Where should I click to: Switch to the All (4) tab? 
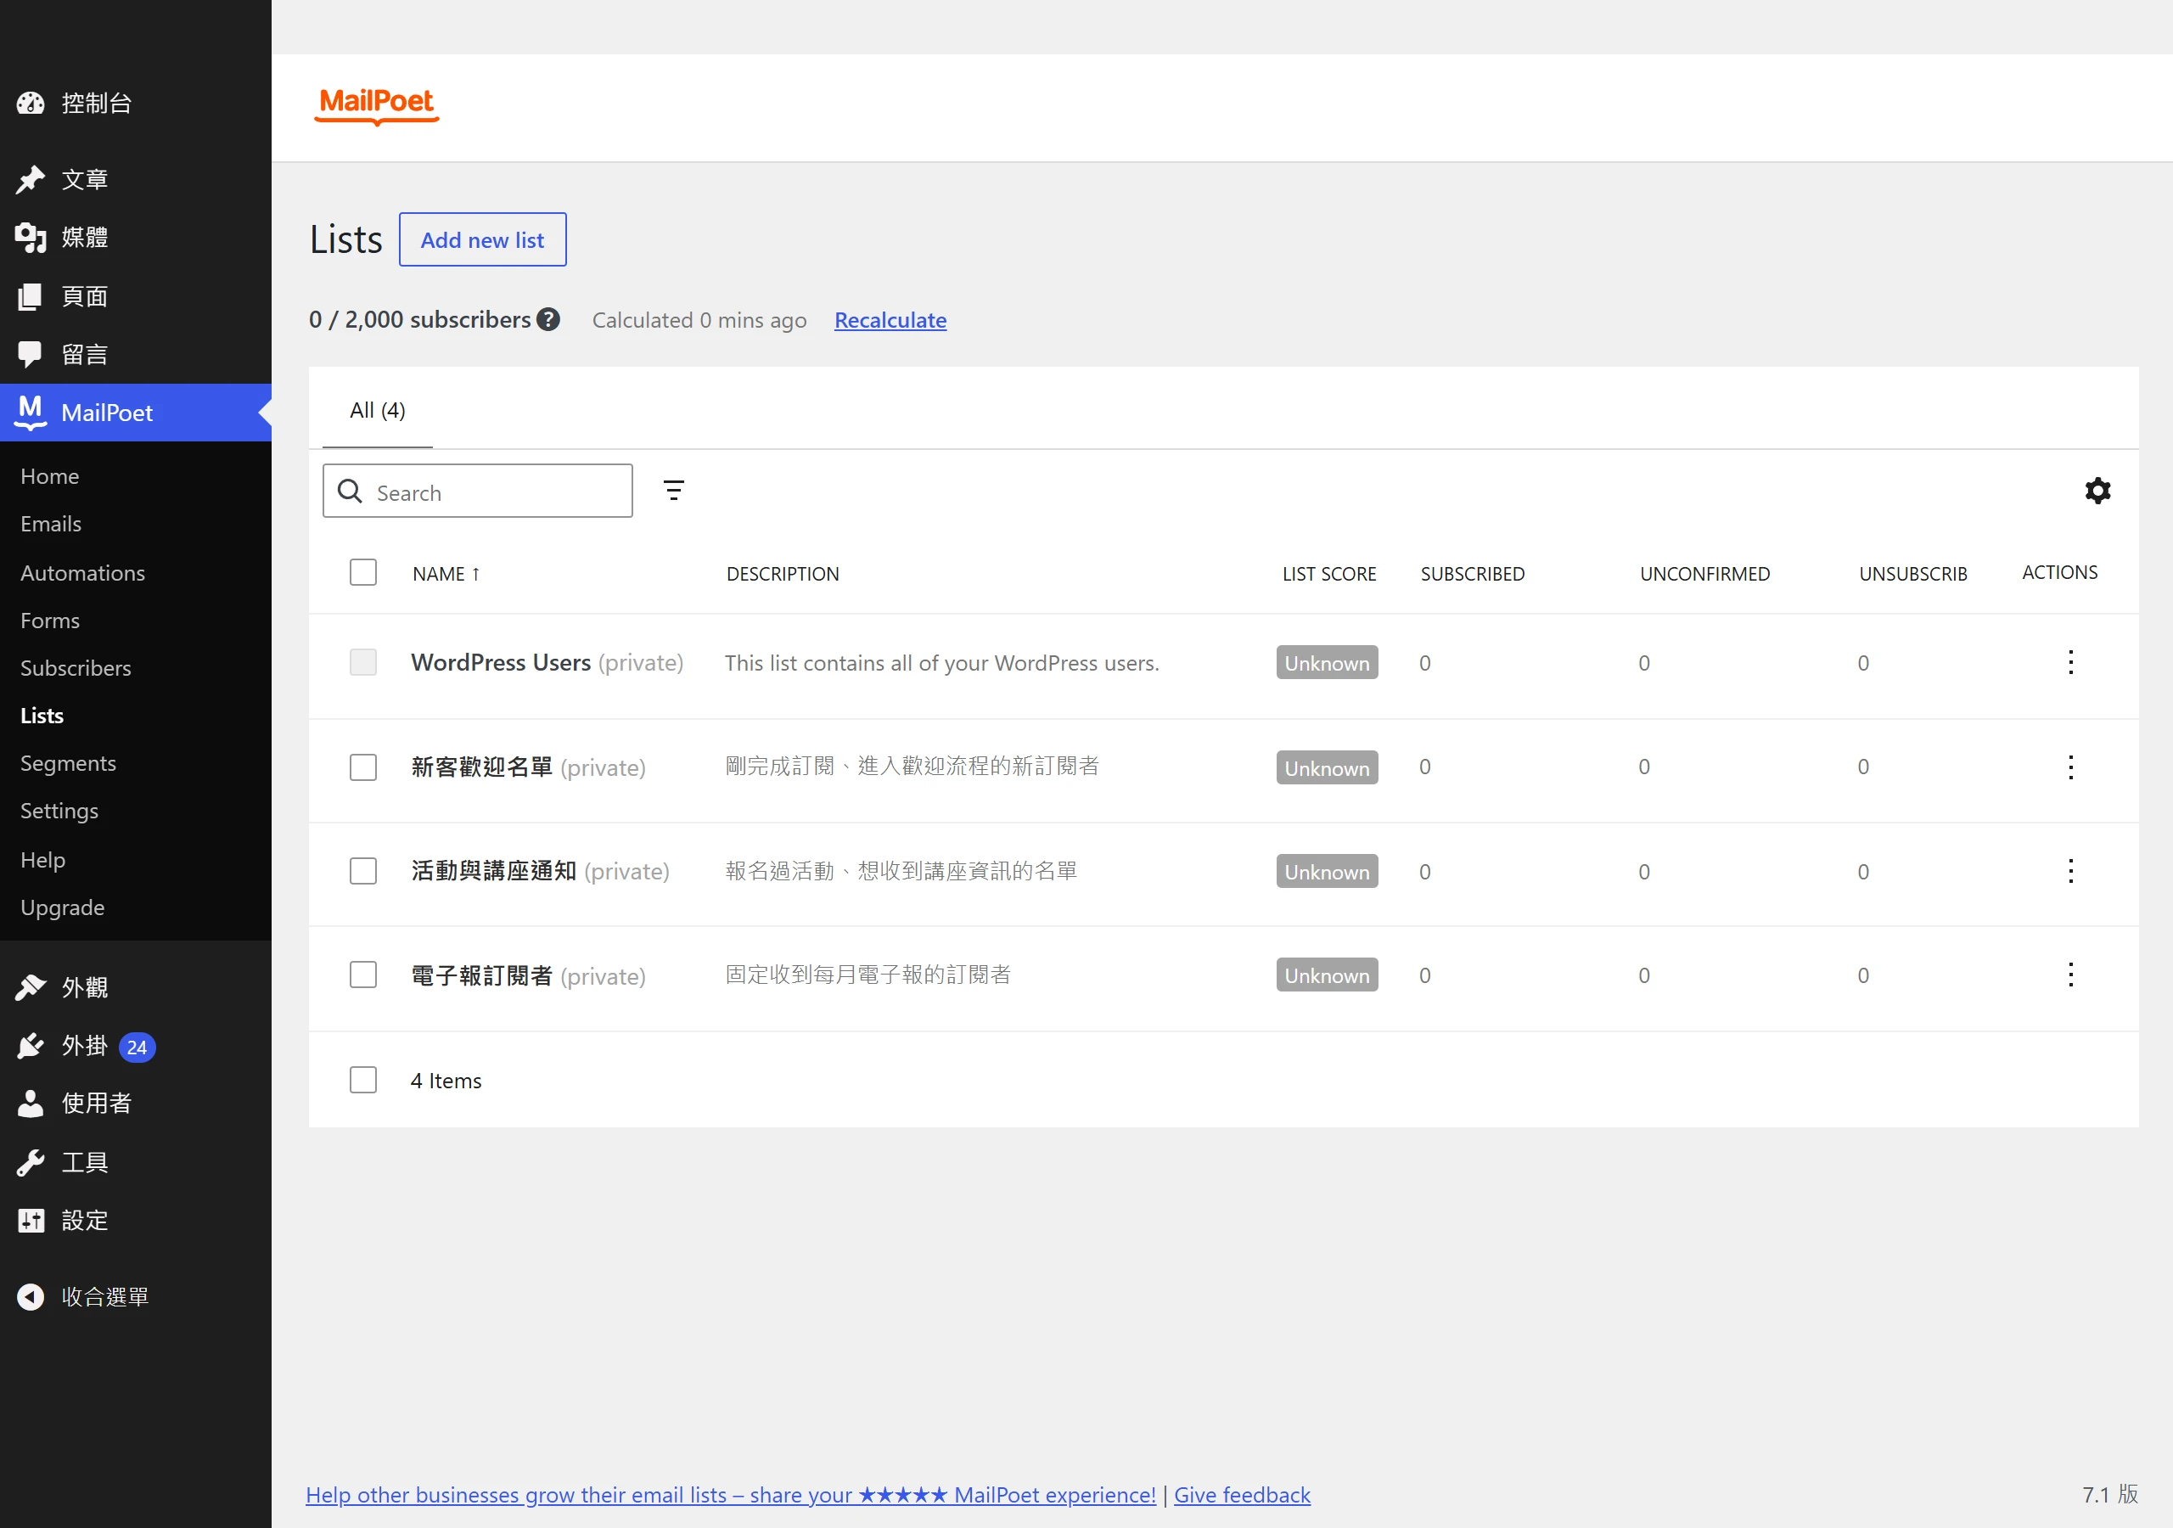tap(378, 410)
